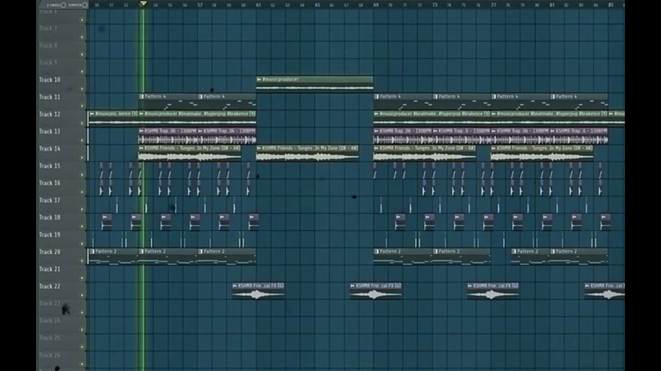Select the second KSHMR FX clip on Track 22
The image size is (661, 371).
click(x=375, y=291)
